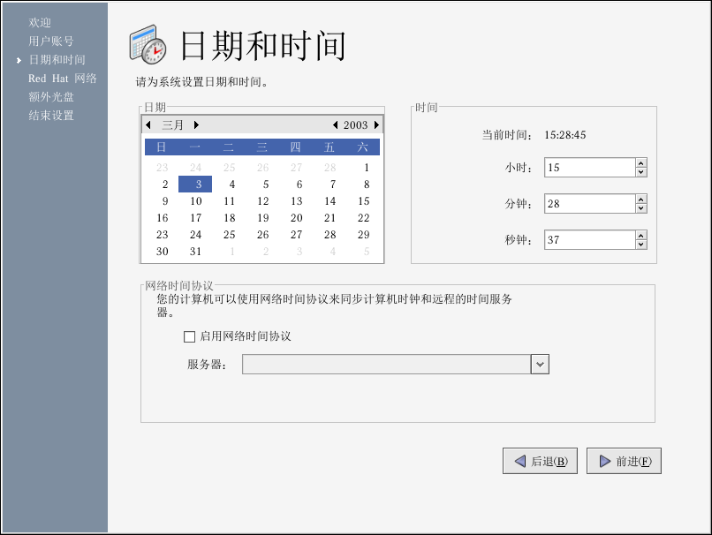Select day 26 of March (black)
712x535 pixels.
pyautogui.click(x=263, y=235)
